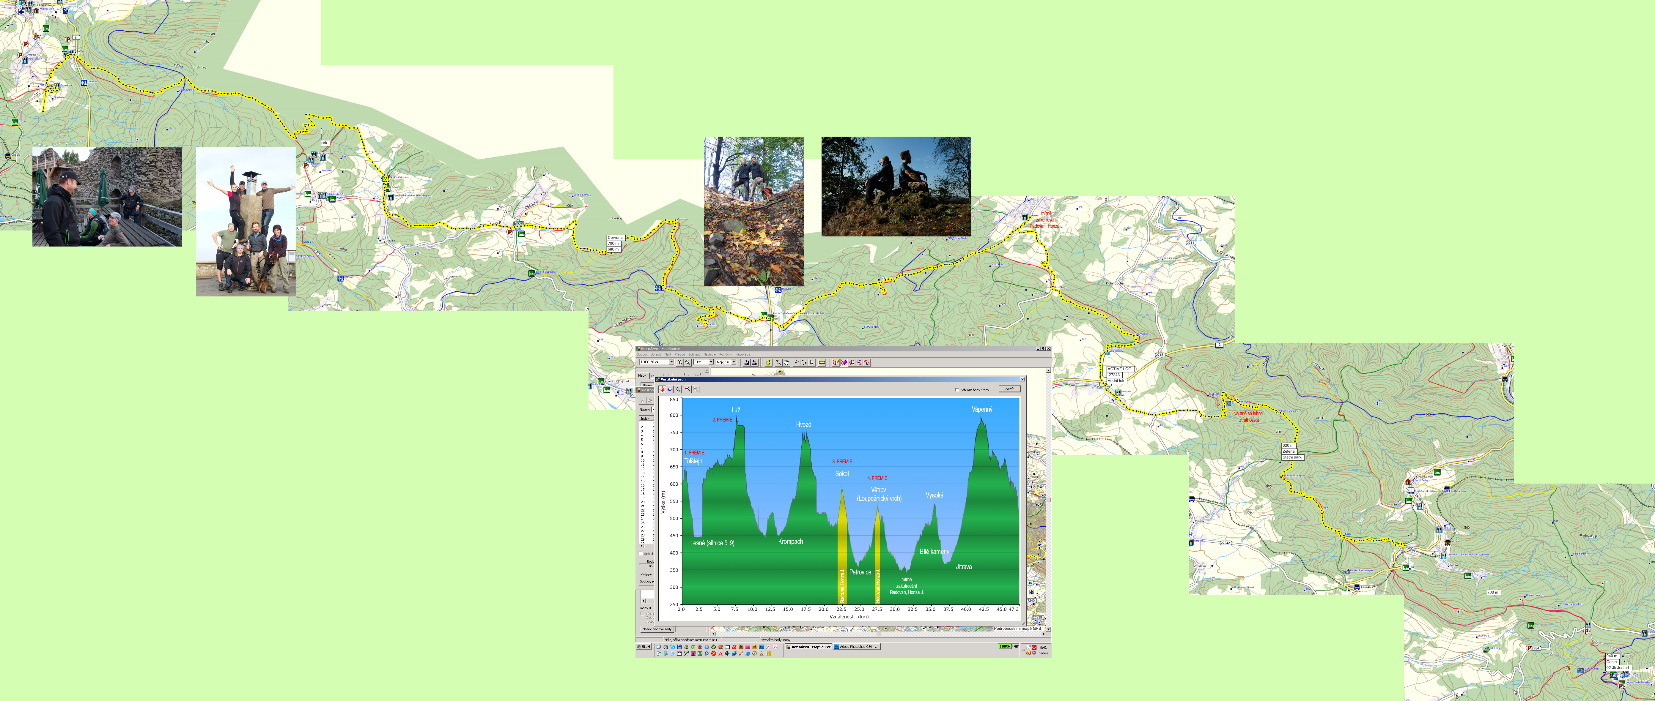Viewport: 1655px width, 701px height.
Task: Click the map's horizontal scrollbar thumb
Action: click(x=880, y=634)
